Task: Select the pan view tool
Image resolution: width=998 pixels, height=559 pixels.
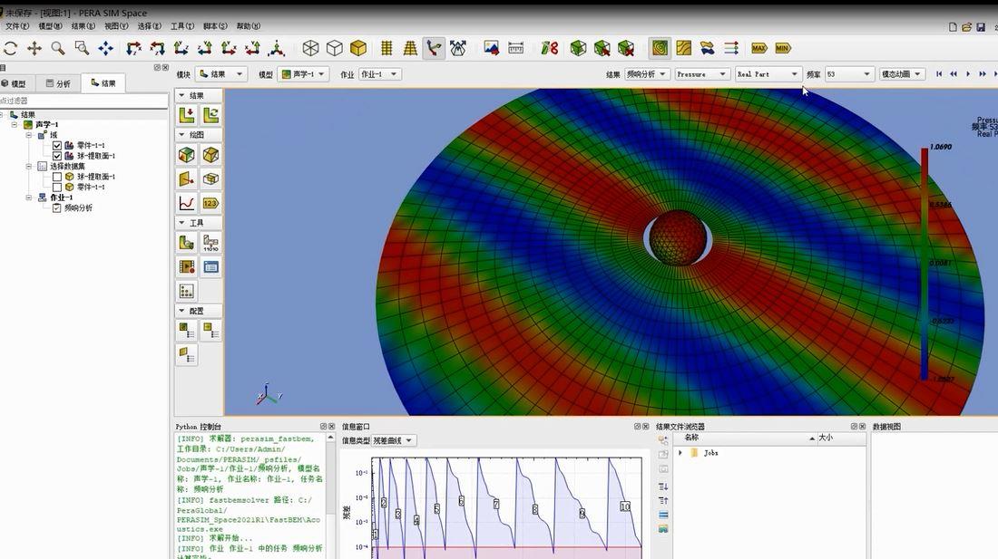Action: click(x=34, y=48)
